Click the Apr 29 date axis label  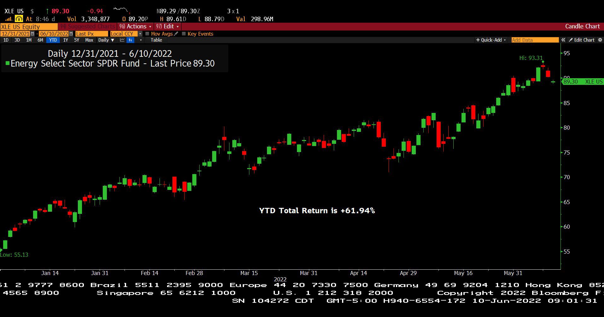click(408, 273)
